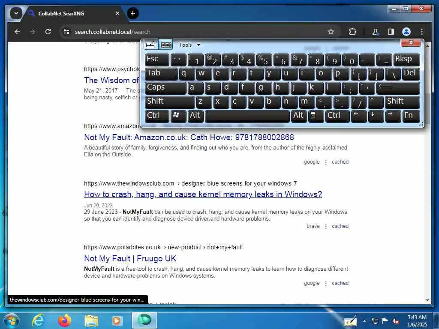Tap the left arrow key
This screenshot has height=329, width=439.
pyautogui.click(x=359, y=116)
